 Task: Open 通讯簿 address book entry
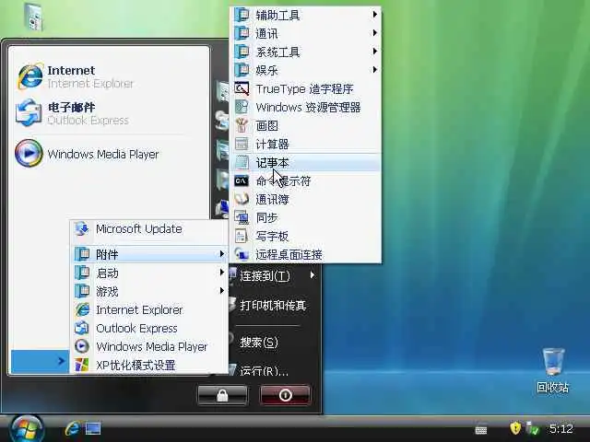pyautogui.click(x=305, y=200)
